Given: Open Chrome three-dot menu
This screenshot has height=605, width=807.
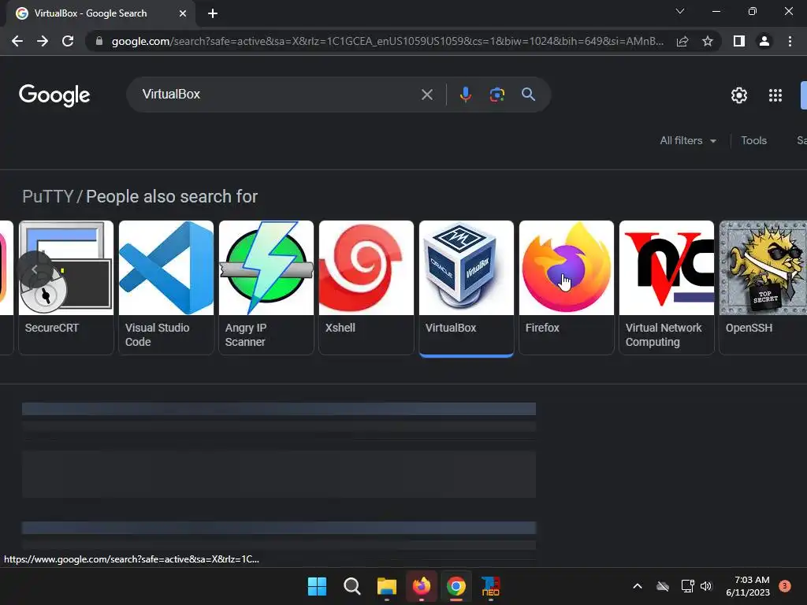Looking at the screenshot, I should pyautogui.click(x=790, y=41).
